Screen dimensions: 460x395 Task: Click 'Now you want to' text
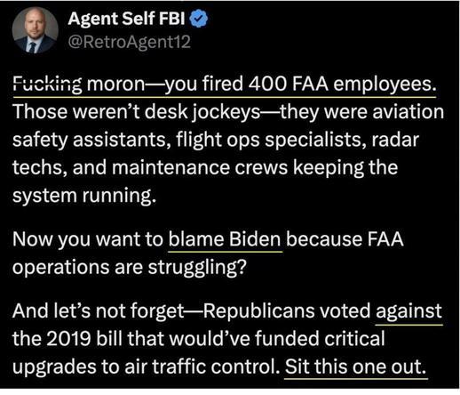(x=88, y=239)
